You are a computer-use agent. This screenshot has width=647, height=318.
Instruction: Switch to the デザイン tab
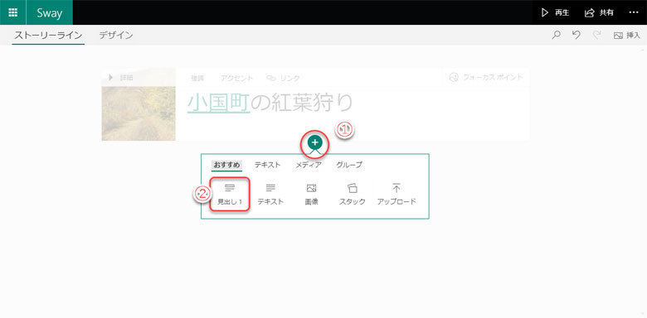pyautogui.click(x=116, y=35)
